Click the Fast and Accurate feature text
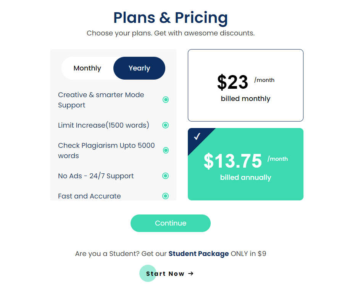This screenshot has width=347, height=288. [x=89, y=196]
